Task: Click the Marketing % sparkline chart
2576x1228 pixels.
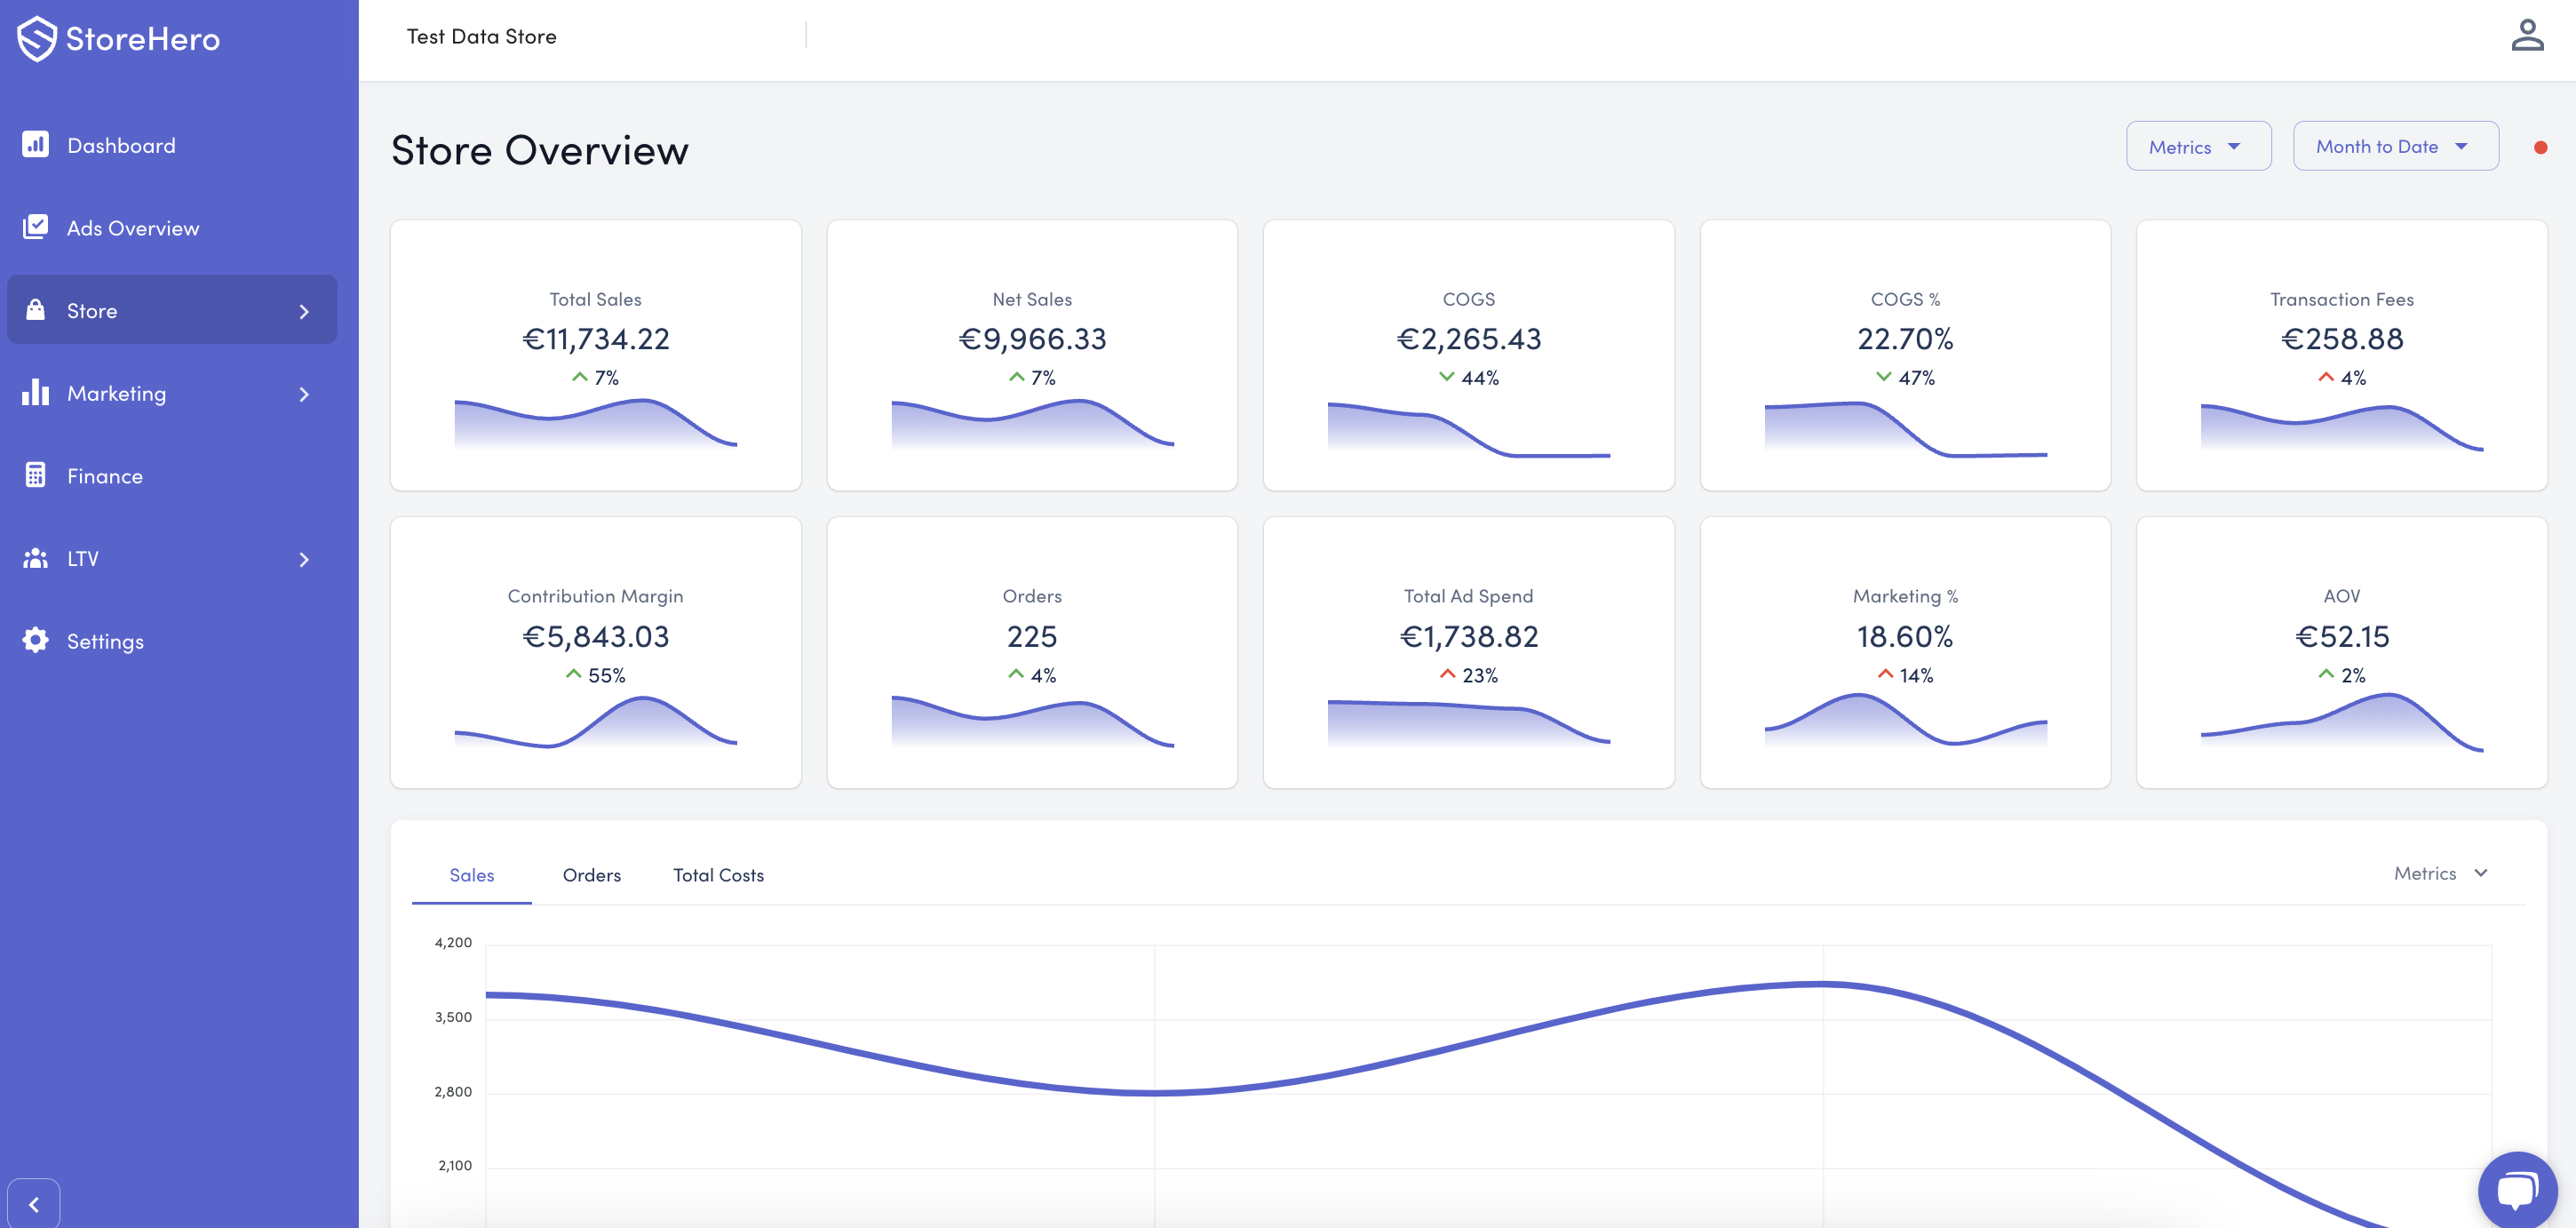Action: [1905, 720]
